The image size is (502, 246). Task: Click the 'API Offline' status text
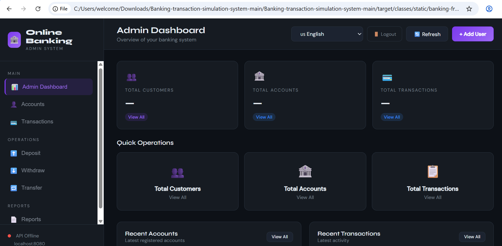pos(27,236)
